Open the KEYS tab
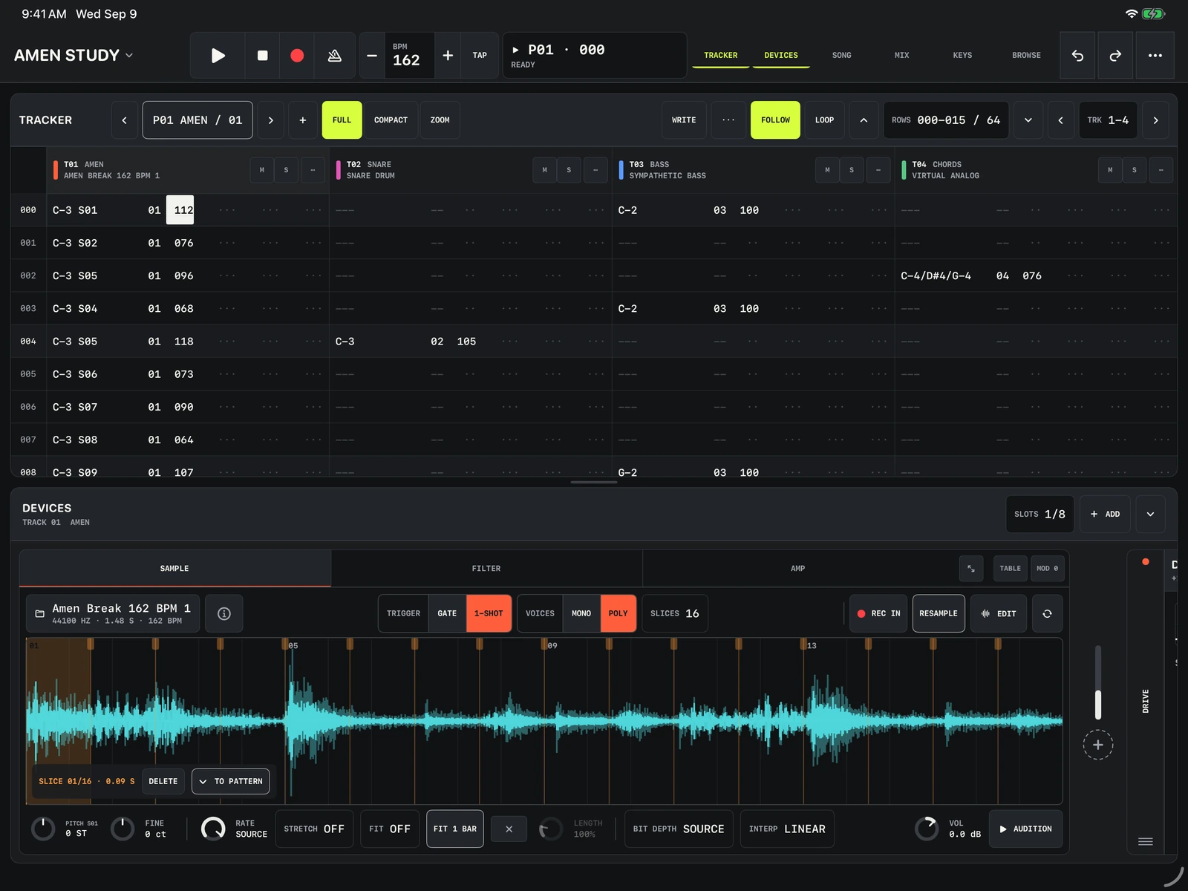Screen dimensions: 1188x891 [x=962, y=56]
